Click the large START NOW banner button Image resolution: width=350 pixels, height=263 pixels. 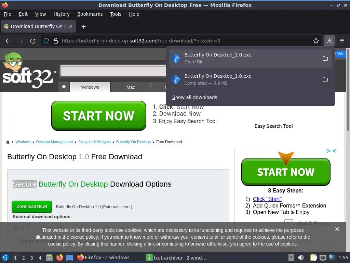(99, 116)
